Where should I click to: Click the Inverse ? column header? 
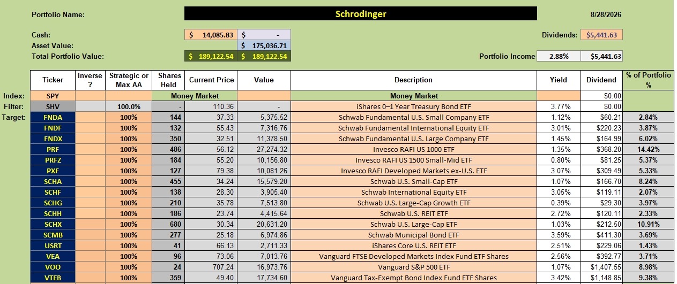(90, 80)
